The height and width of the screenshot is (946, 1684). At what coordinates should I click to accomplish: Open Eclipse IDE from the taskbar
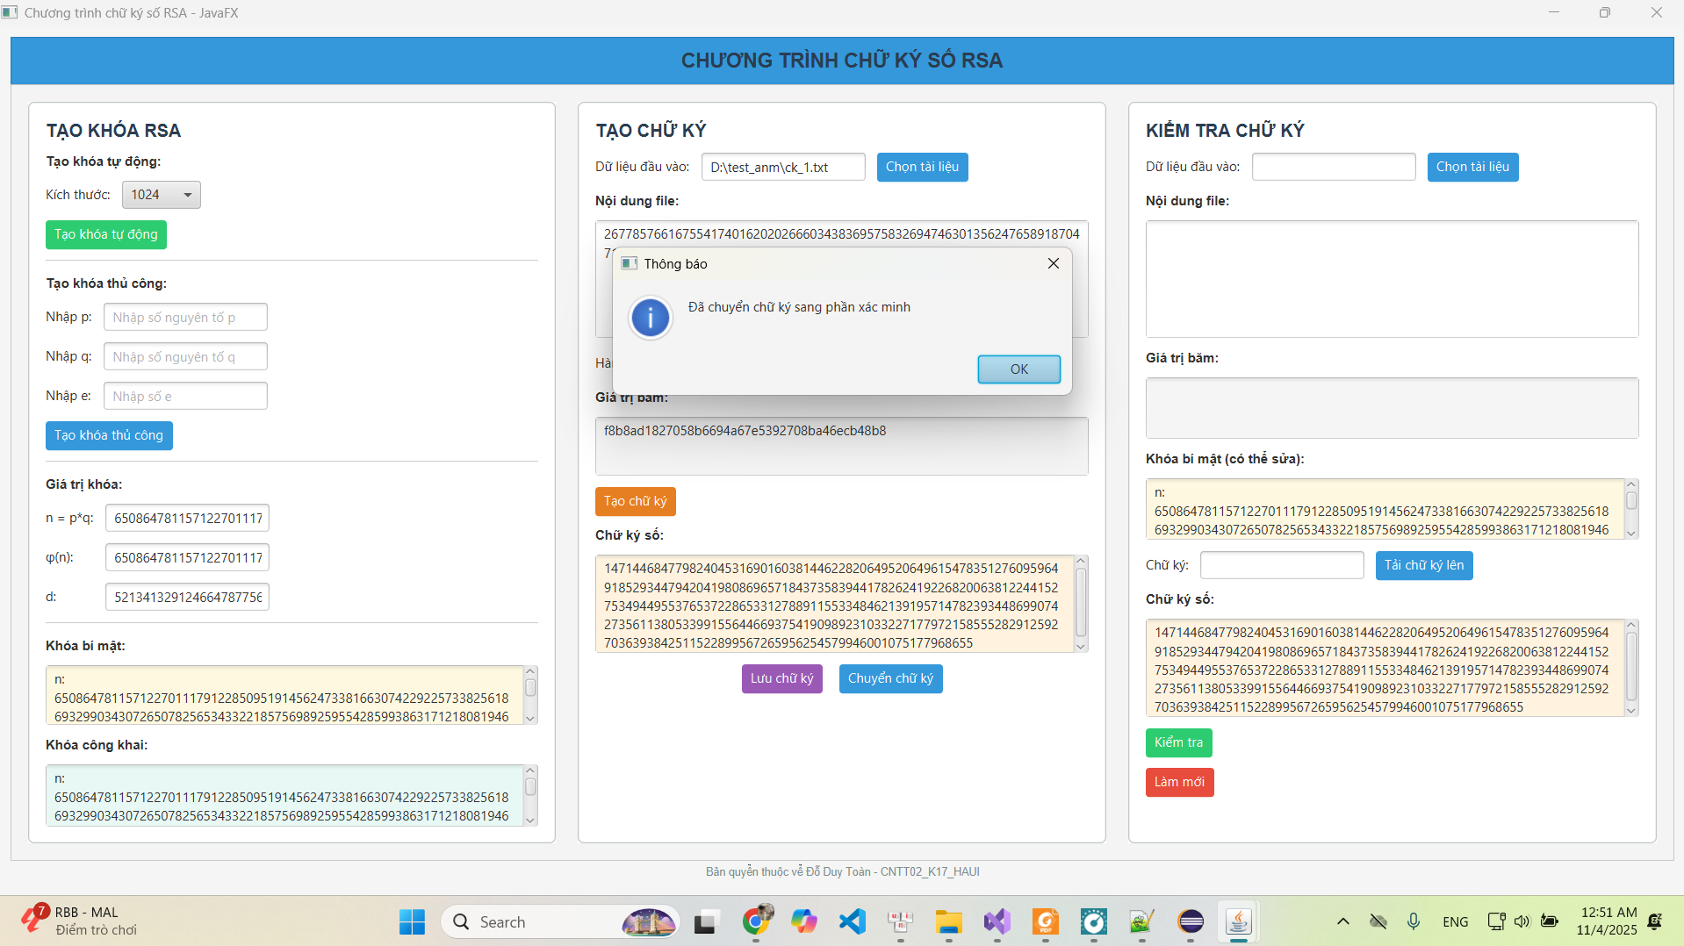pos(1191,921)
